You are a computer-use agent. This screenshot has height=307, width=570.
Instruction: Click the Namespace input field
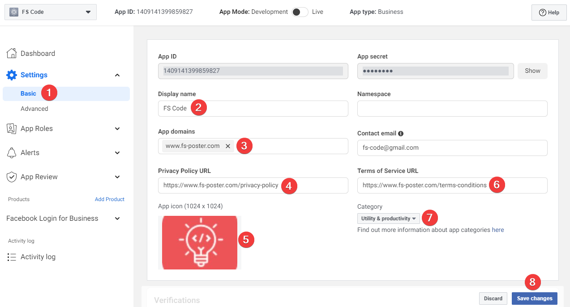click(452, 109)
